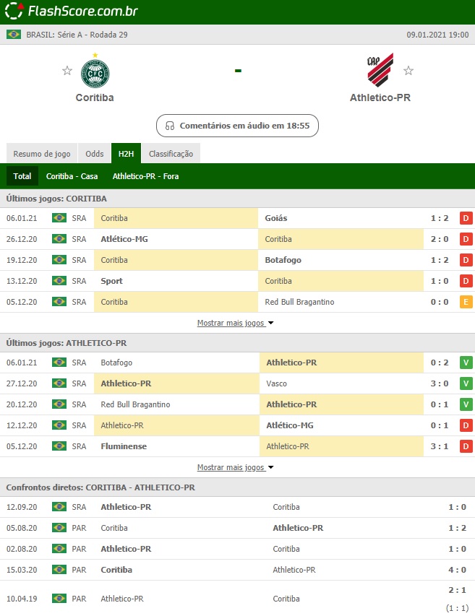Click the Coritiba team name under the crest

coord(95,97)
